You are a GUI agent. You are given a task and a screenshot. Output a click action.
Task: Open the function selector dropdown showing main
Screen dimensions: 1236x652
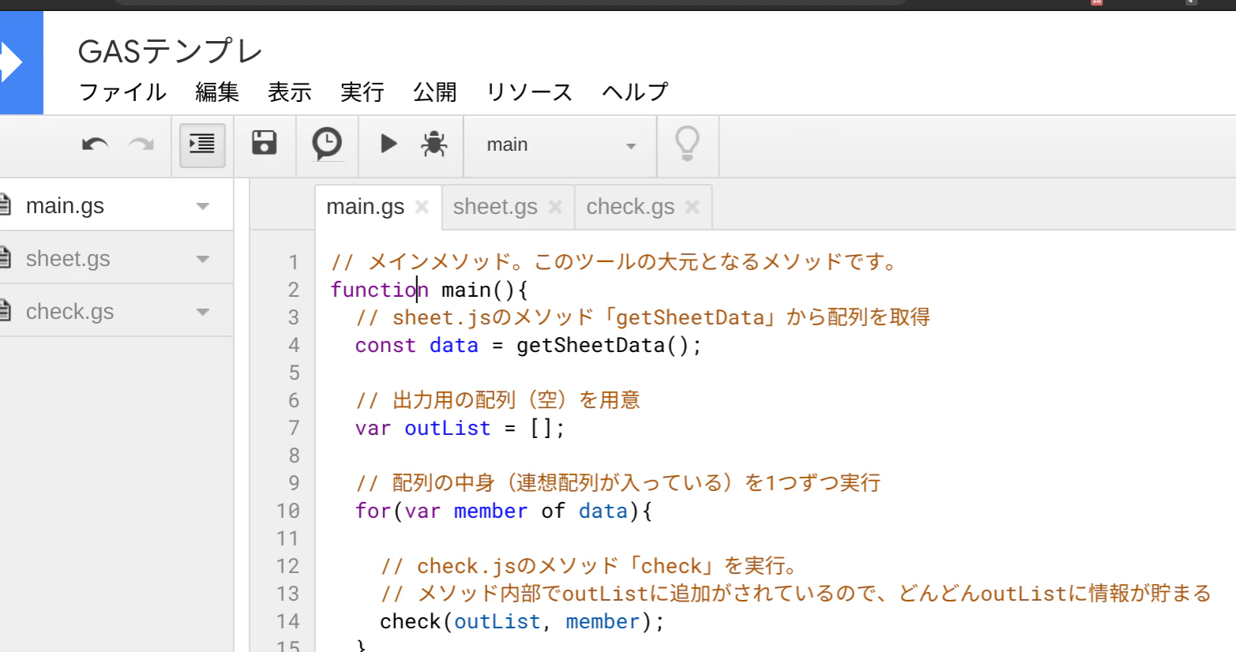tap(561, 145)
